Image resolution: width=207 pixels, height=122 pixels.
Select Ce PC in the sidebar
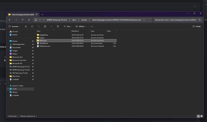point(21,89)
